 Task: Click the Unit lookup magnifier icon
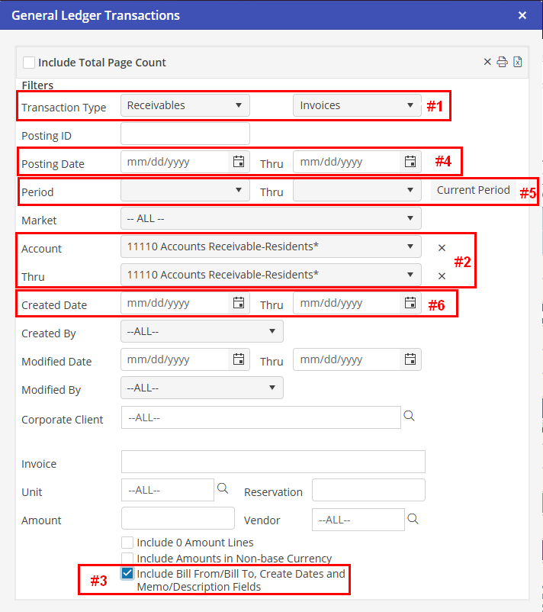pyautogui.click(x=223, y=488)
